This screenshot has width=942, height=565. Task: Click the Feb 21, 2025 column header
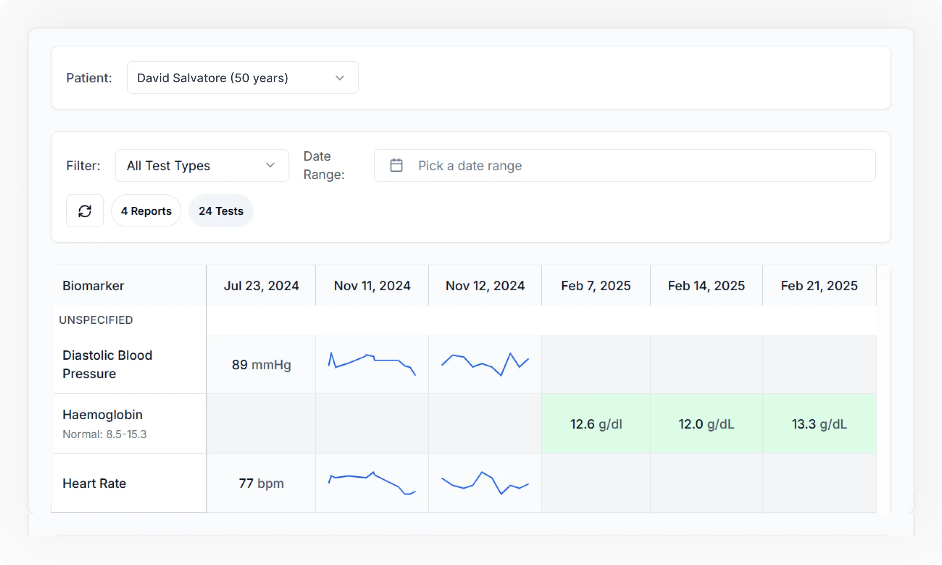pyautogui.click(x=819, y=285)
